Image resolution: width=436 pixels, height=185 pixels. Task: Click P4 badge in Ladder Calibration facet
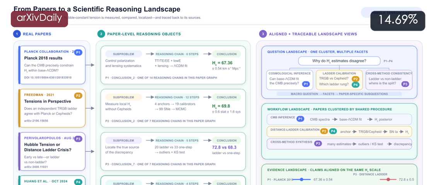pos(355,85)
